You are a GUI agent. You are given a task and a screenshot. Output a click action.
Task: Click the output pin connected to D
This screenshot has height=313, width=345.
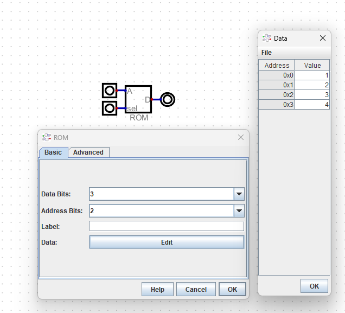pyautogui.click(x=168, y=99)
